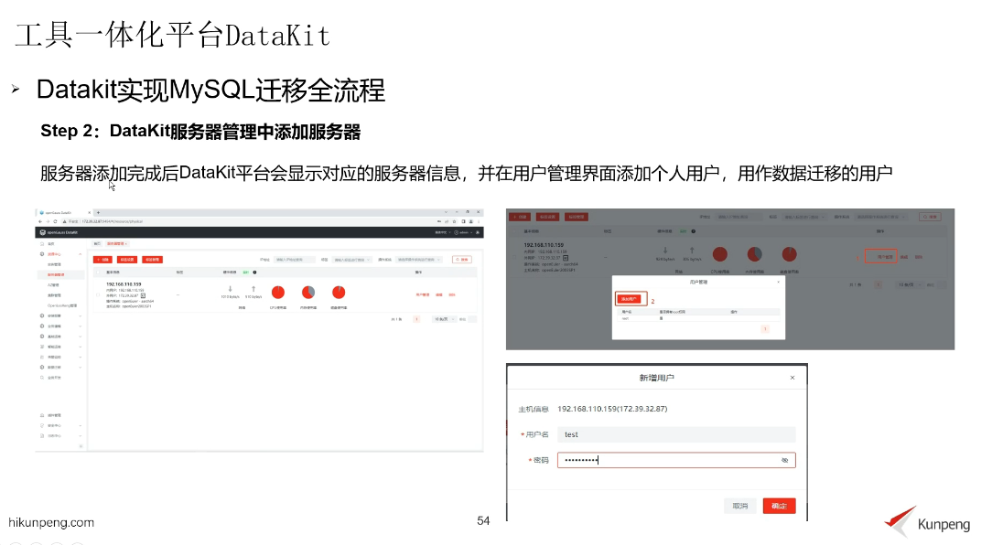Open the language dropdown in dark header

coord(442,232)
